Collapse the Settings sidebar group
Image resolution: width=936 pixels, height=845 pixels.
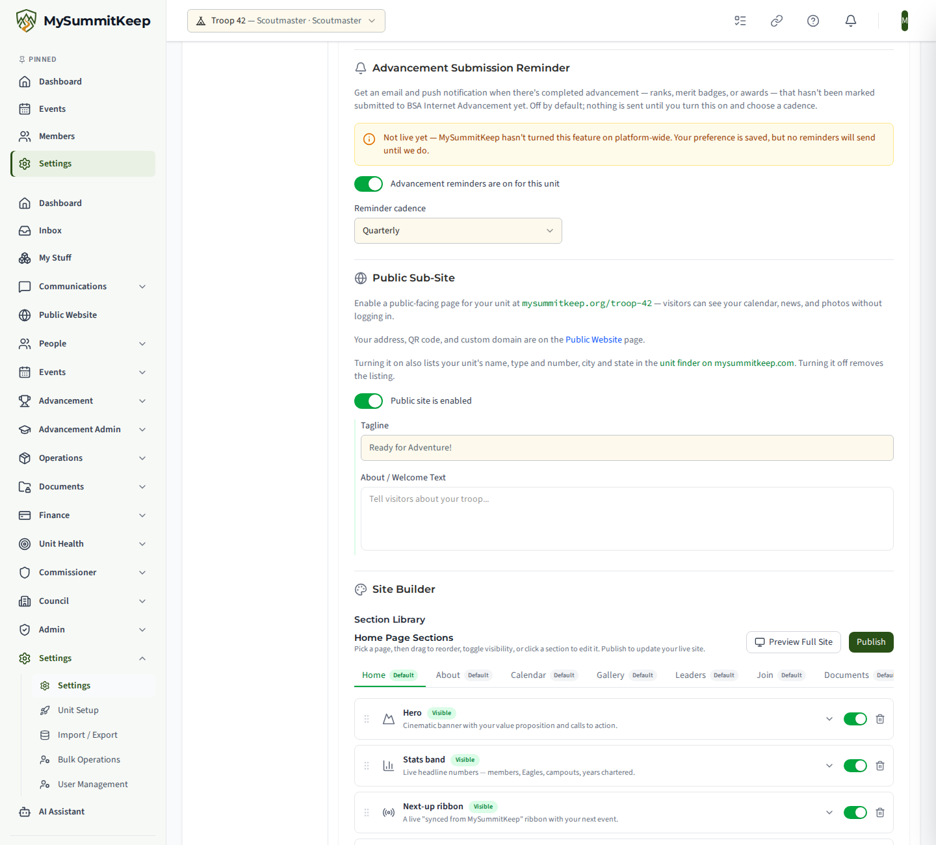pos(83,658)
